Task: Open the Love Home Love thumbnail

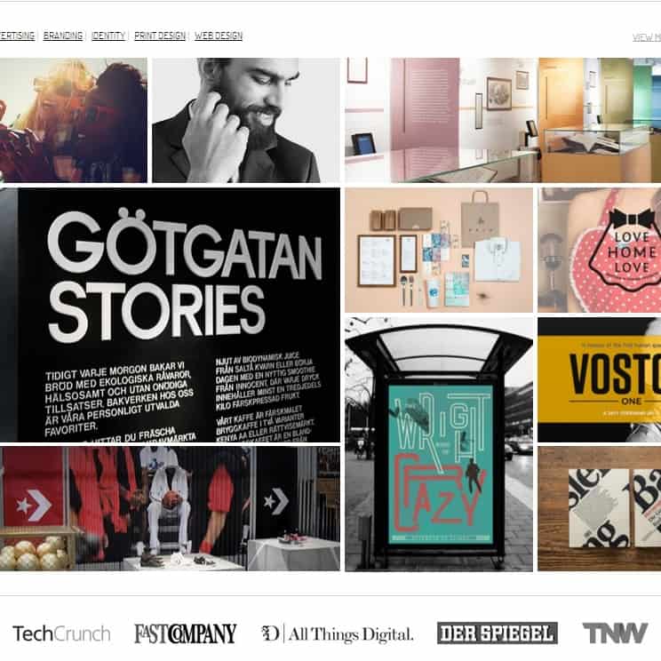Action: [600, 250]
